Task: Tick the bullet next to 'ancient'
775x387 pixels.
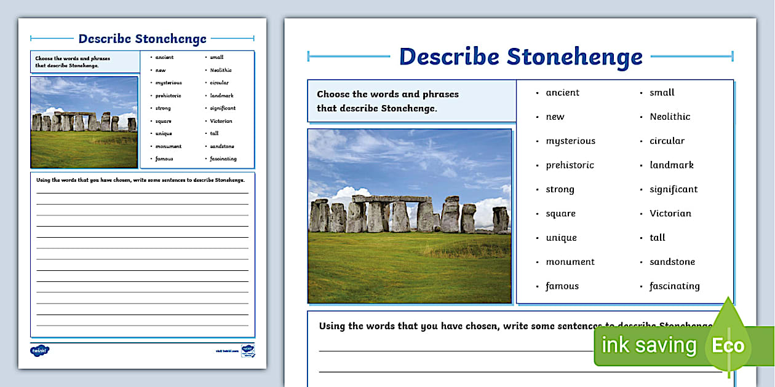Action: pos(537,92)
